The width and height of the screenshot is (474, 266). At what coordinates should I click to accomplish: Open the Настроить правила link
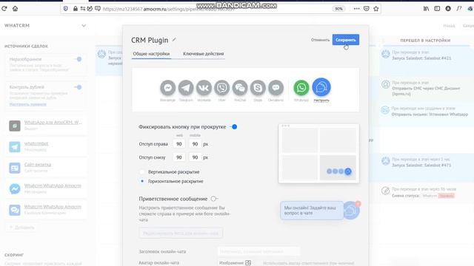28,104
